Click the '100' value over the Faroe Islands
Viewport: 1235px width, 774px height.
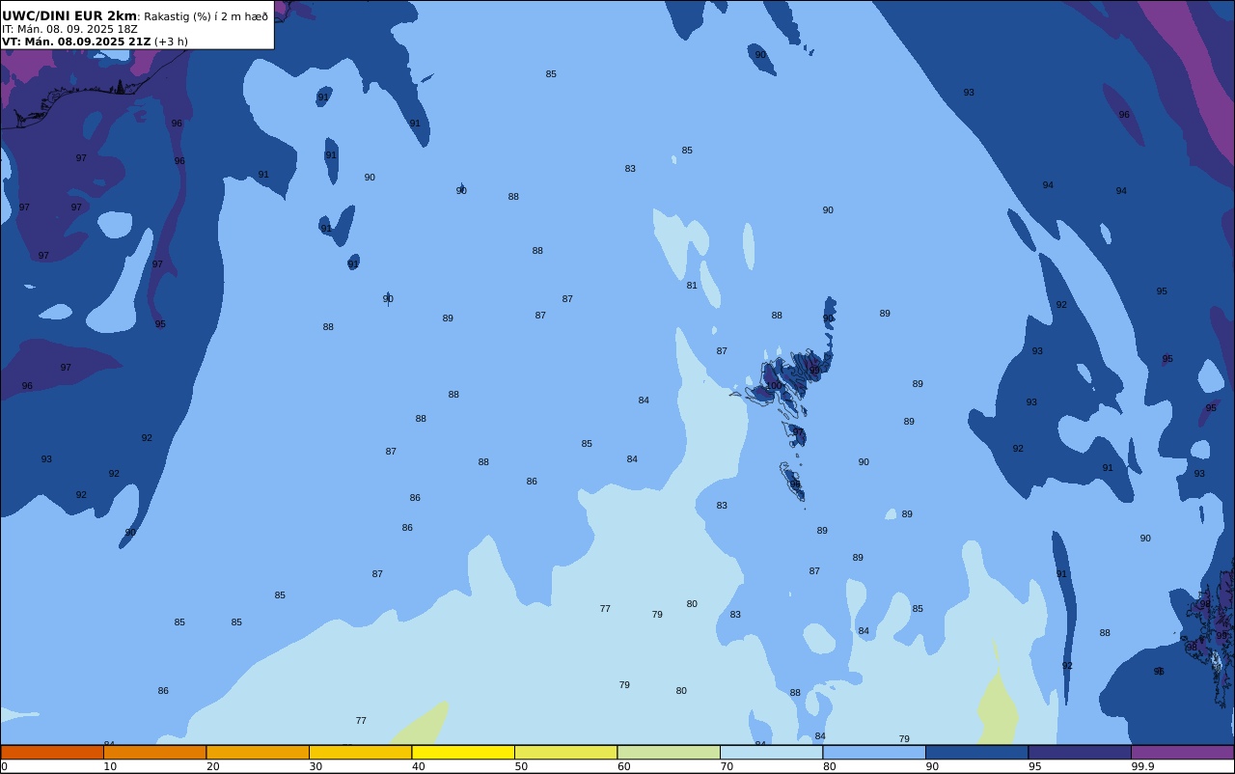point(773,386)
